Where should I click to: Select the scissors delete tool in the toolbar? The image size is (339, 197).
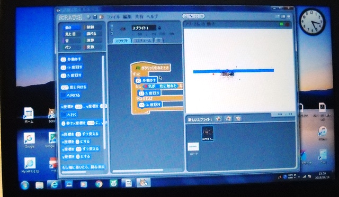pyautogui.click(x=191, y=16)
